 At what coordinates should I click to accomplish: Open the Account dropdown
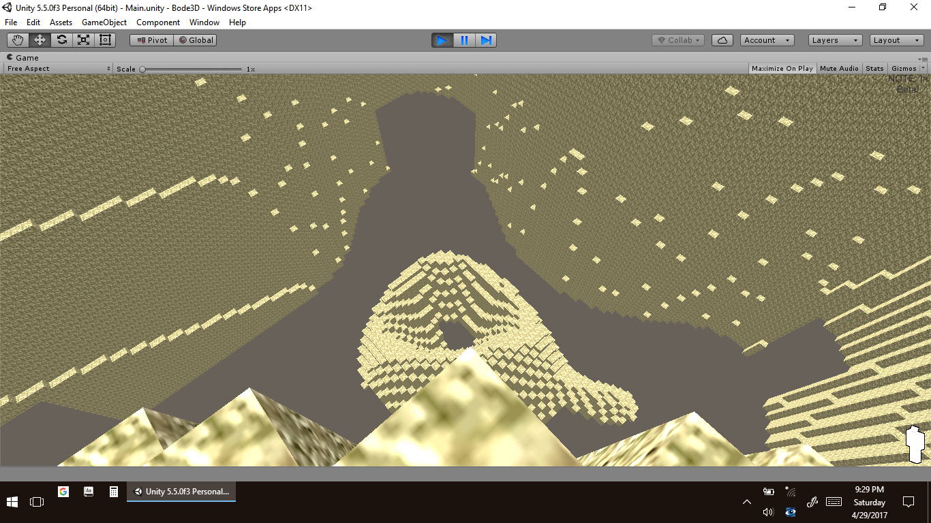coord(767,40)
